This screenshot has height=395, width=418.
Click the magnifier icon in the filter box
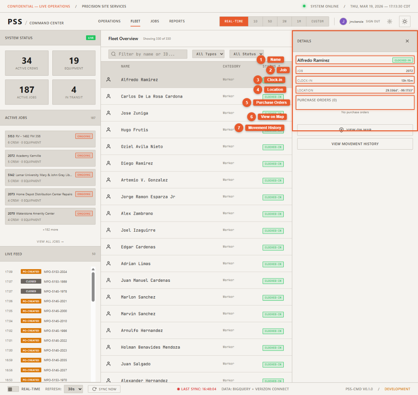coord(113,54)
